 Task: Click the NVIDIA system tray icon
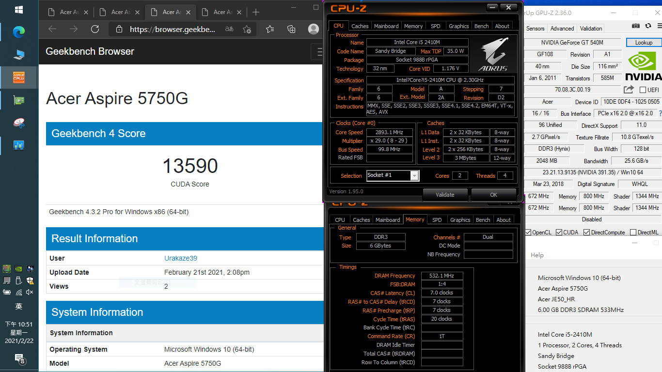pyautogui.click(x=18, y=268)
